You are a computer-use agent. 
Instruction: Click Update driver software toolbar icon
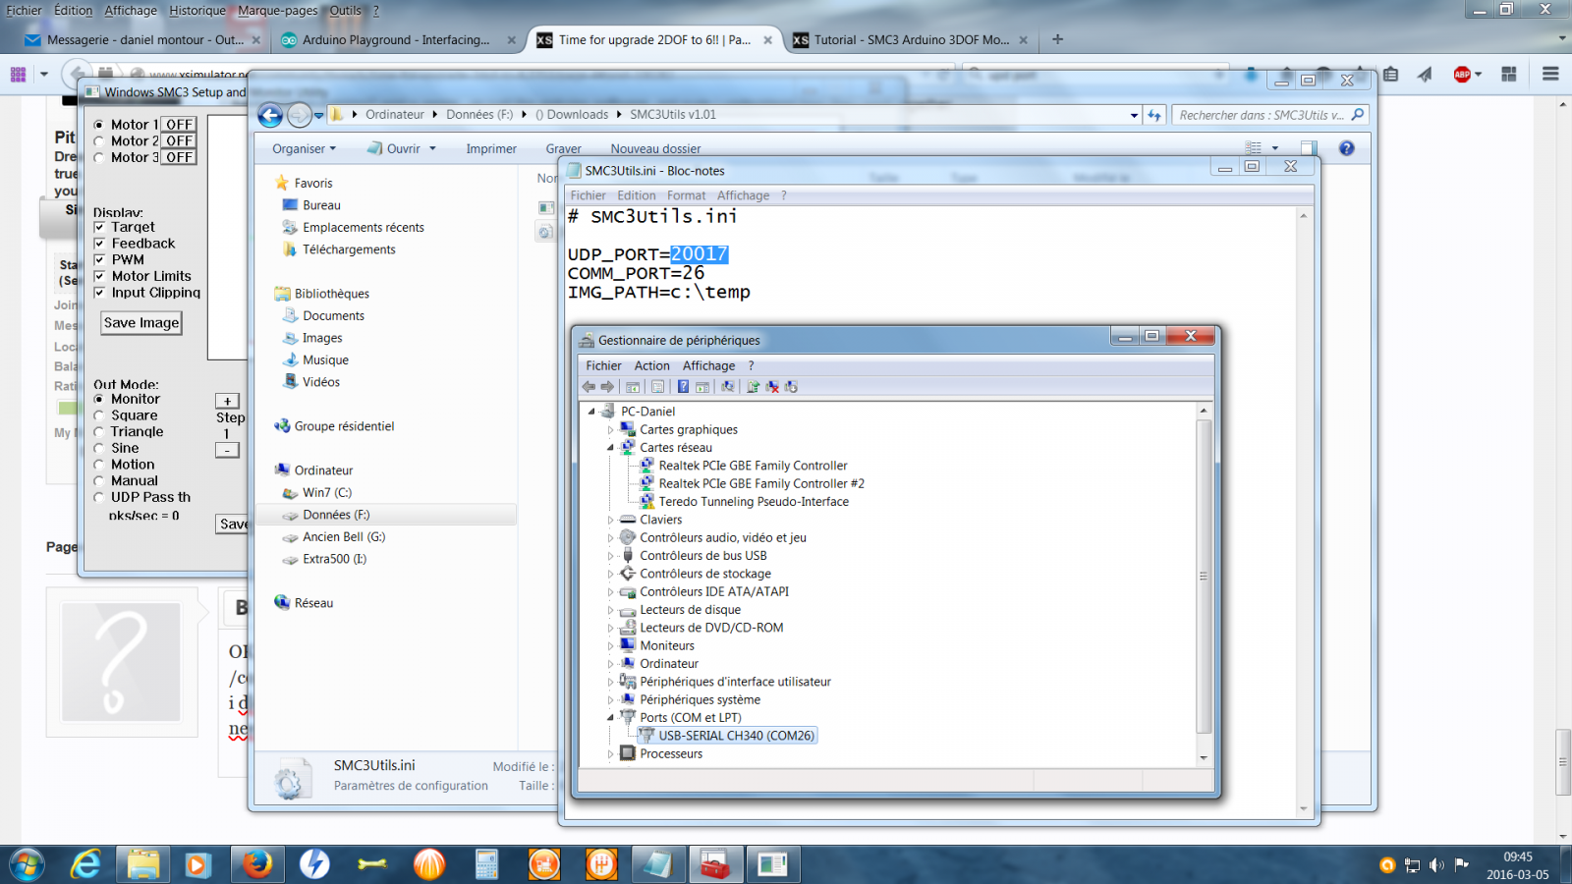pyautogui.click(x=753, y=387)
